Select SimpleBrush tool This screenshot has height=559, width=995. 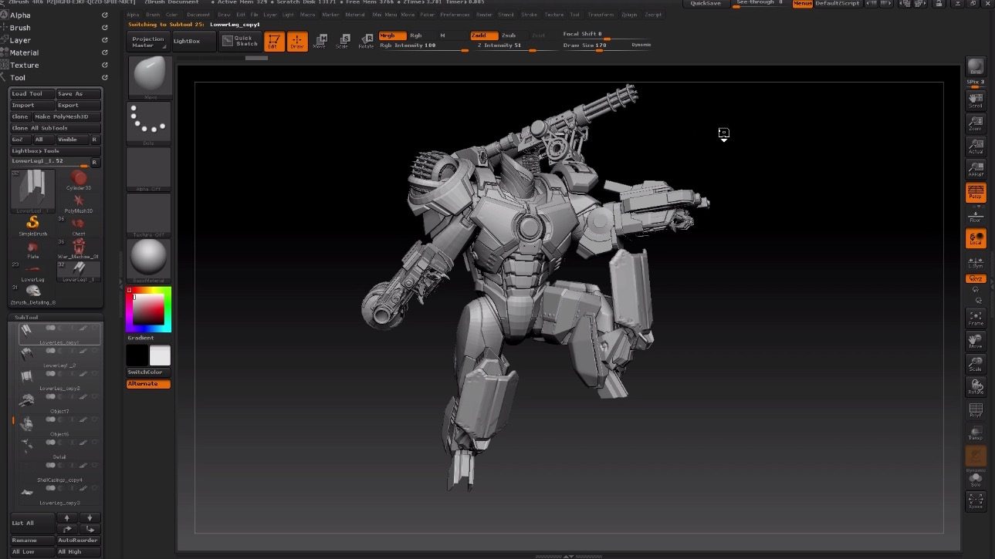tap(33, 225)
